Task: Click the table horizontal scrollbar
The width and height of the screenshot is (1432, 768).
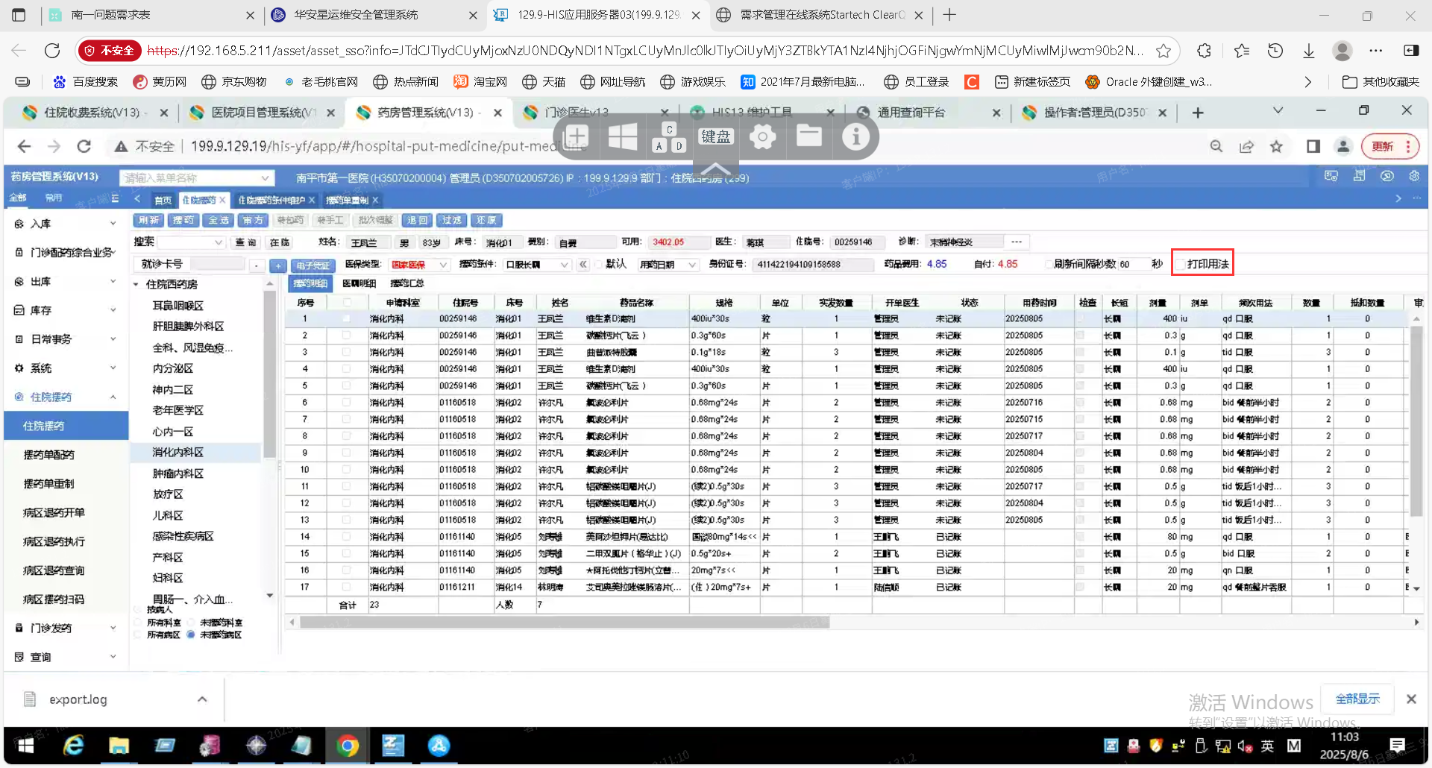Action: pyautogui.click(x=565, y=623)
